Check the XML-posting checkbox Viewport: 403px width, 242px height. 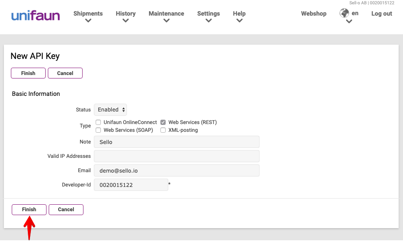(x=163, y=130)
